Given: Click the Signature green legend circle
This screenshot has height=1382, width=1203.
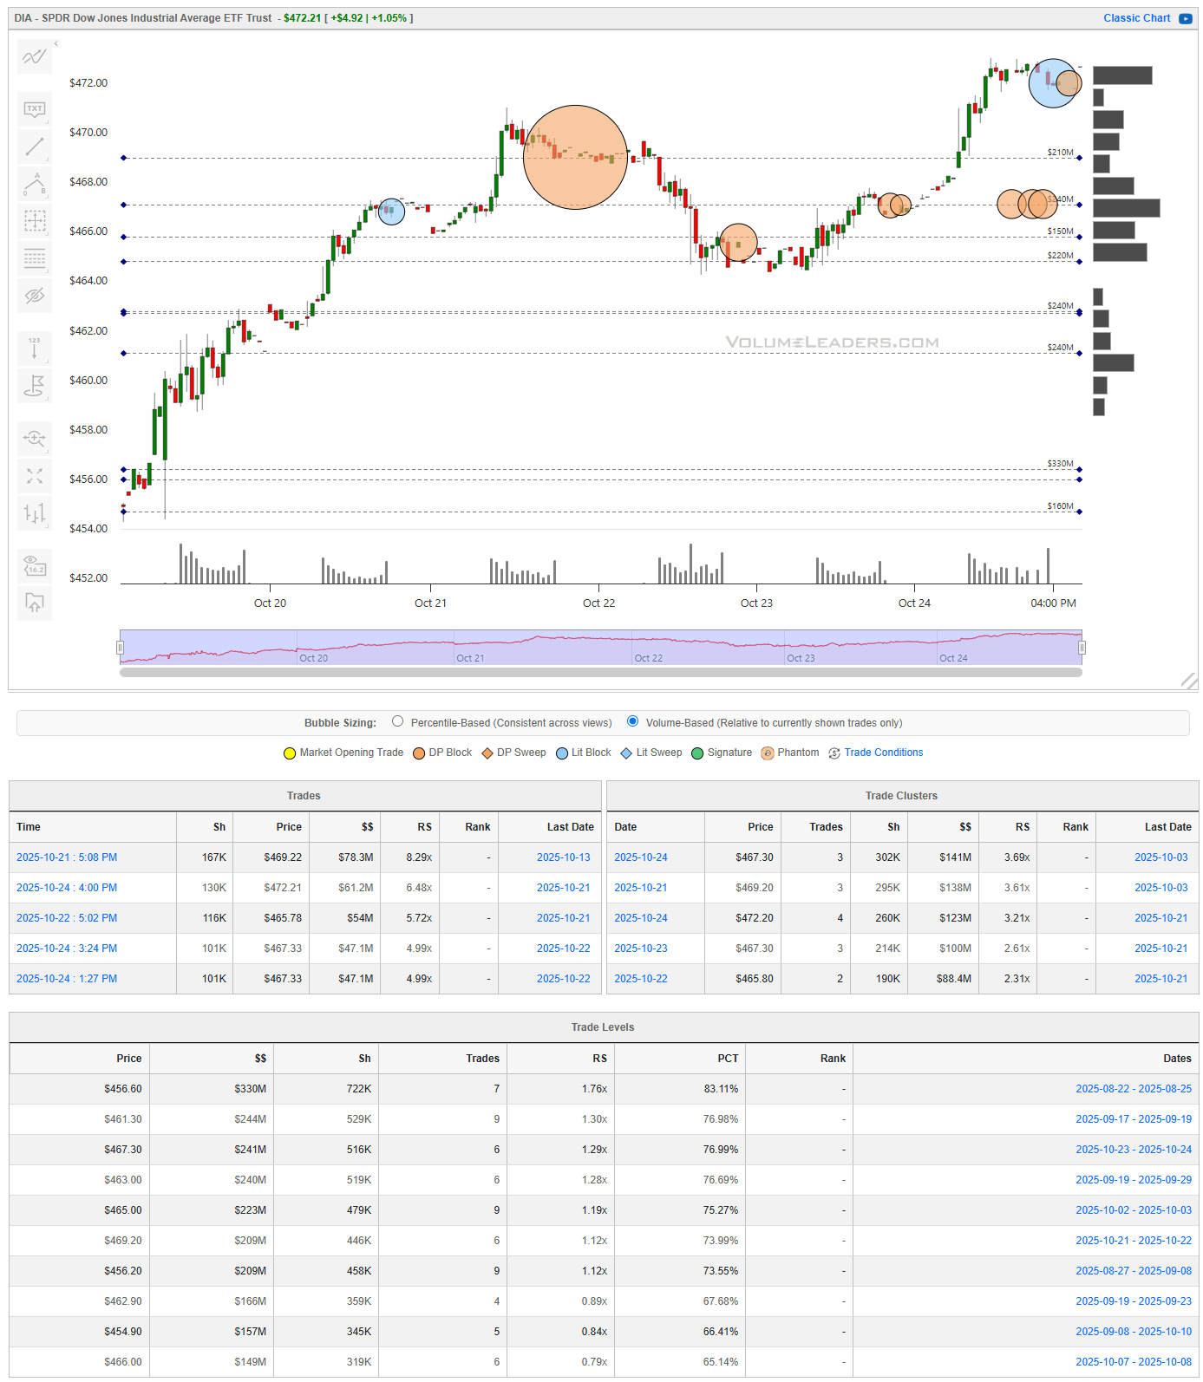Looking at the screenshot, I should click(x=697, y=753).
